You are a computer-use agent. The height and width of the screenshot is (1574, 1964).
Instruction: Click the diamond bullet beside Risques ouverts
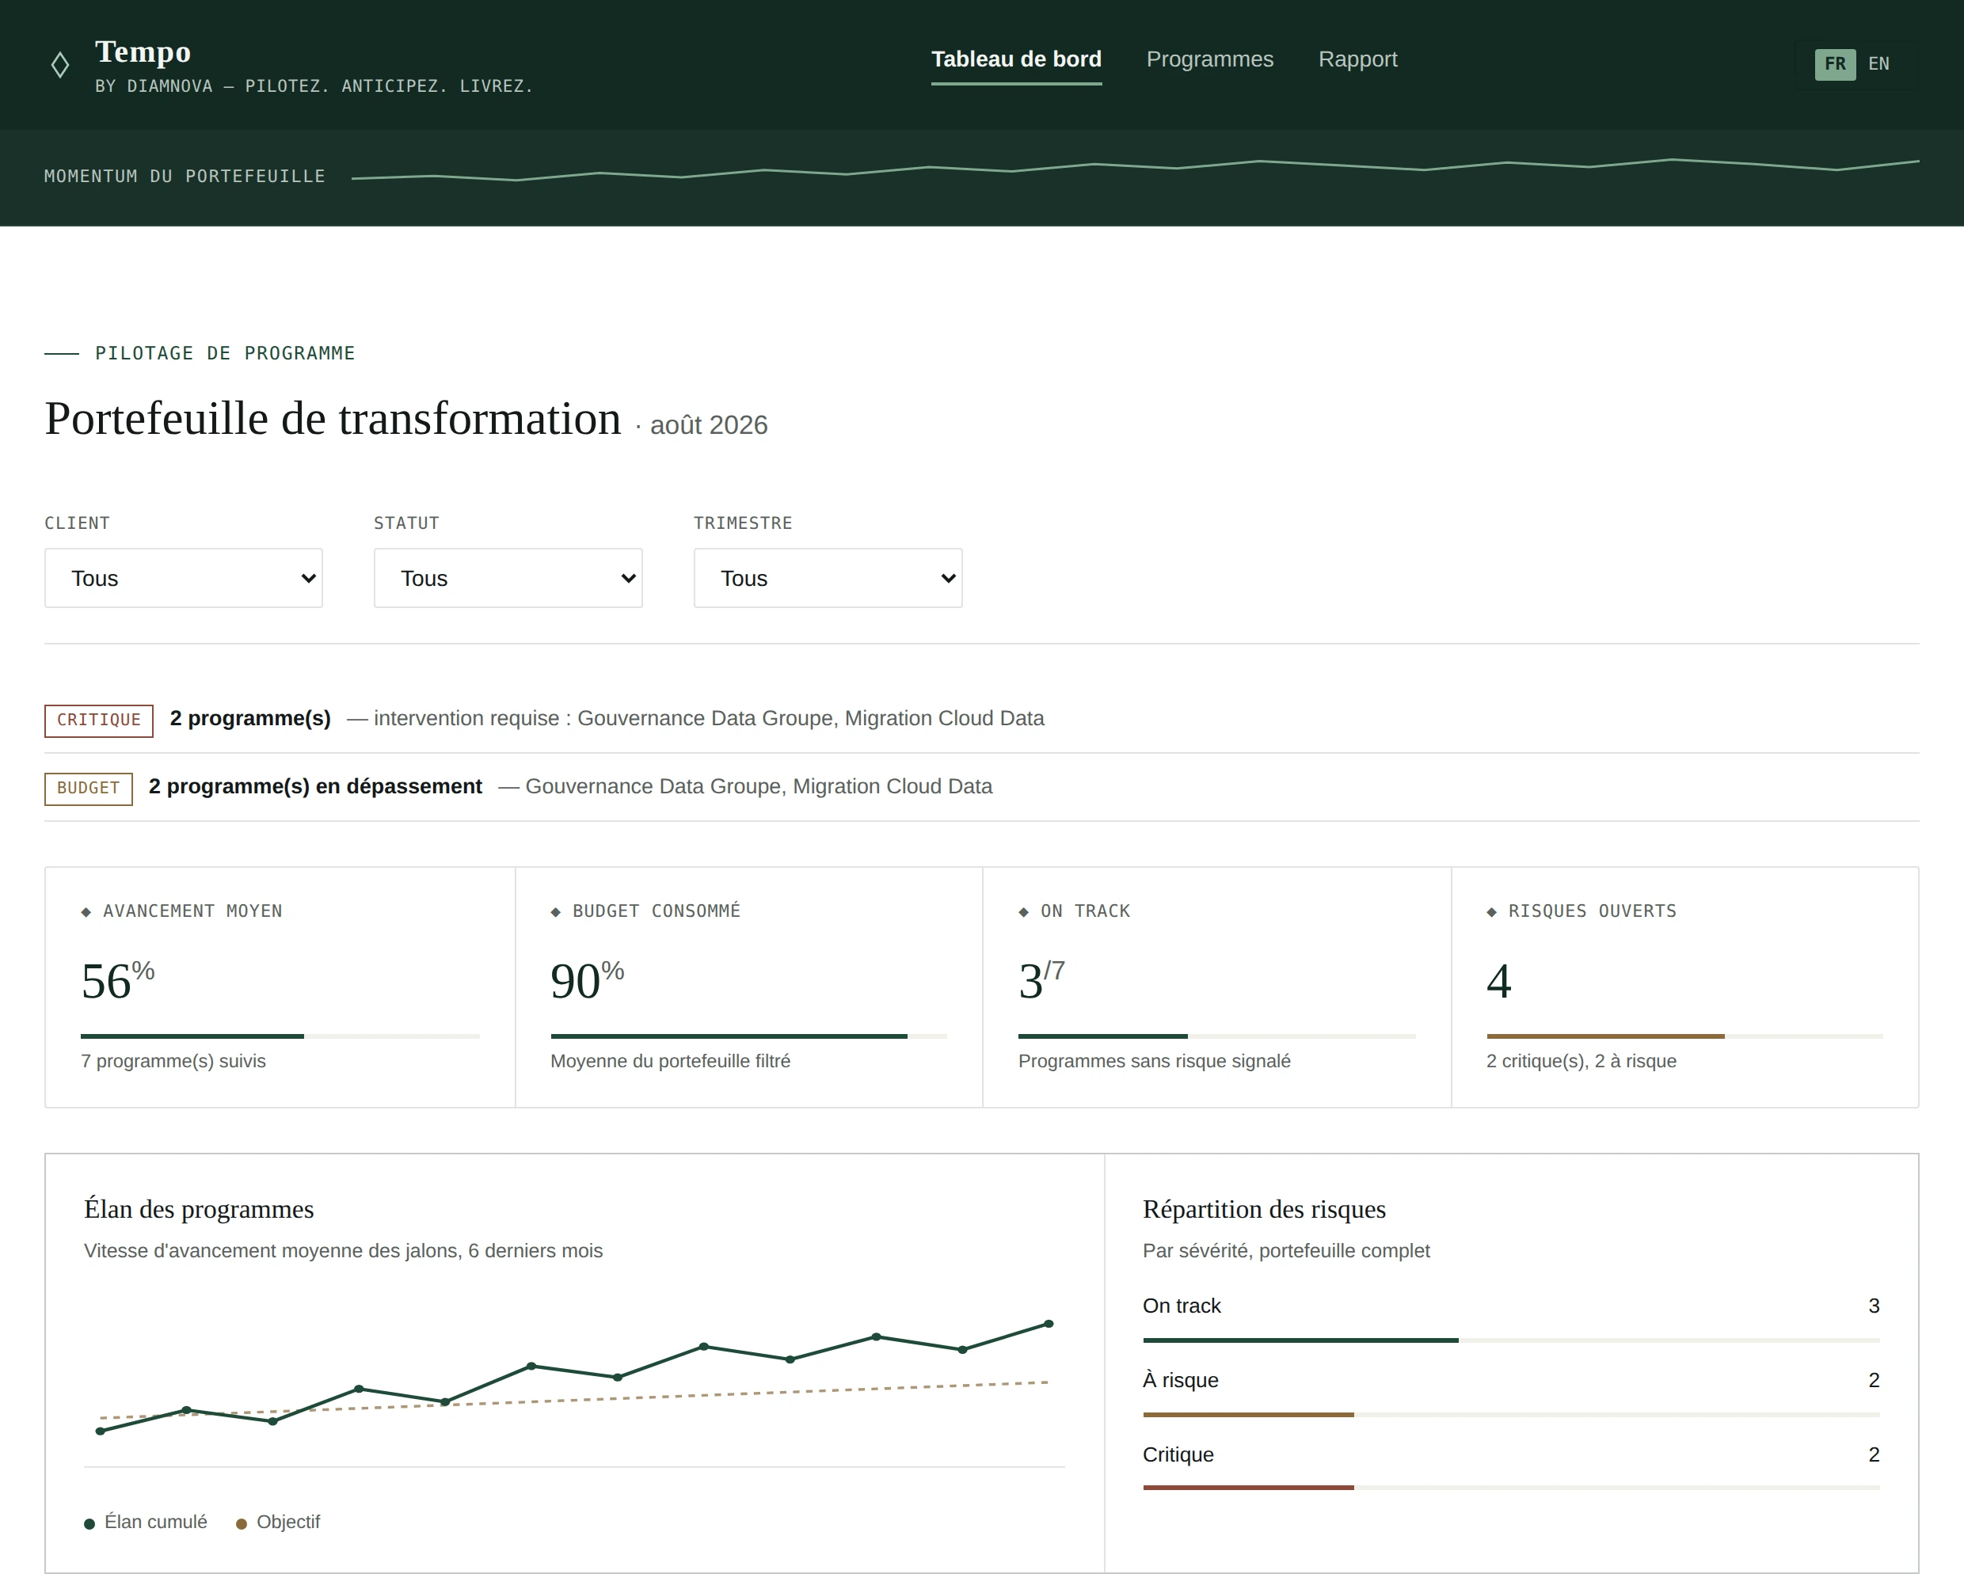tap(1491, 912)
